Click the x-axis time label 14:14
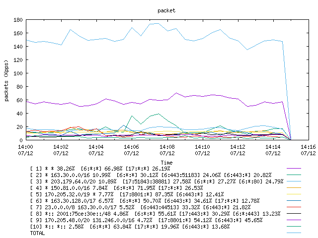Screen dimensions: 318x238 pos(273,147)
